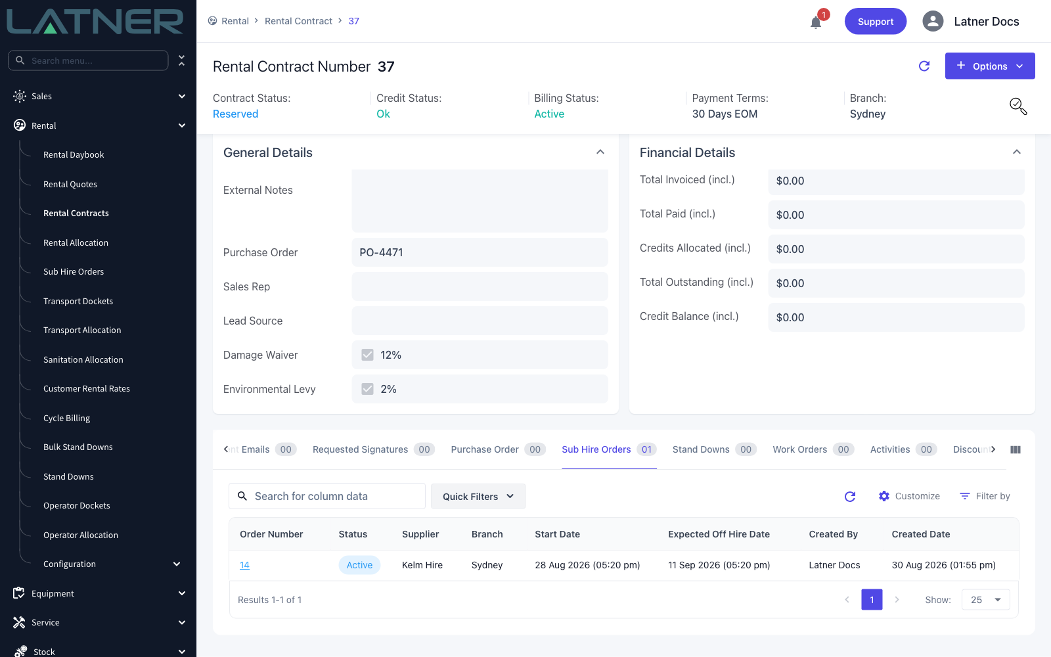1051x657 pixels.
Task: Collapse the Financial Details panel
Action: [x=1017, y=152]
